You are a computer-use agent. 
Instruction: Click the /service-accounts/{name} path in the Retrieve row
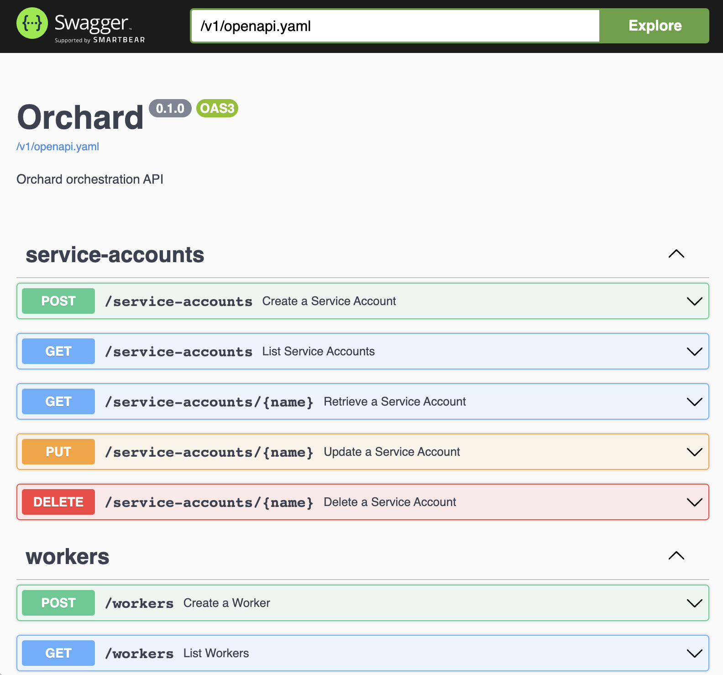pos(209,402)
